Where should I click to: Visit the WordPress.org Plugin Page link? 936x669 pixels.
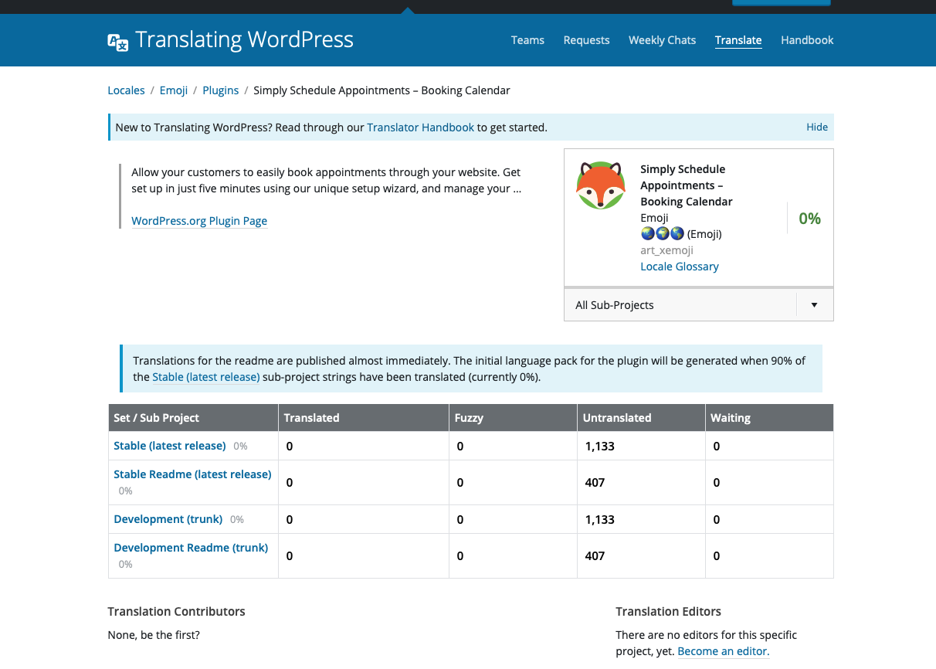click(199, 221)
